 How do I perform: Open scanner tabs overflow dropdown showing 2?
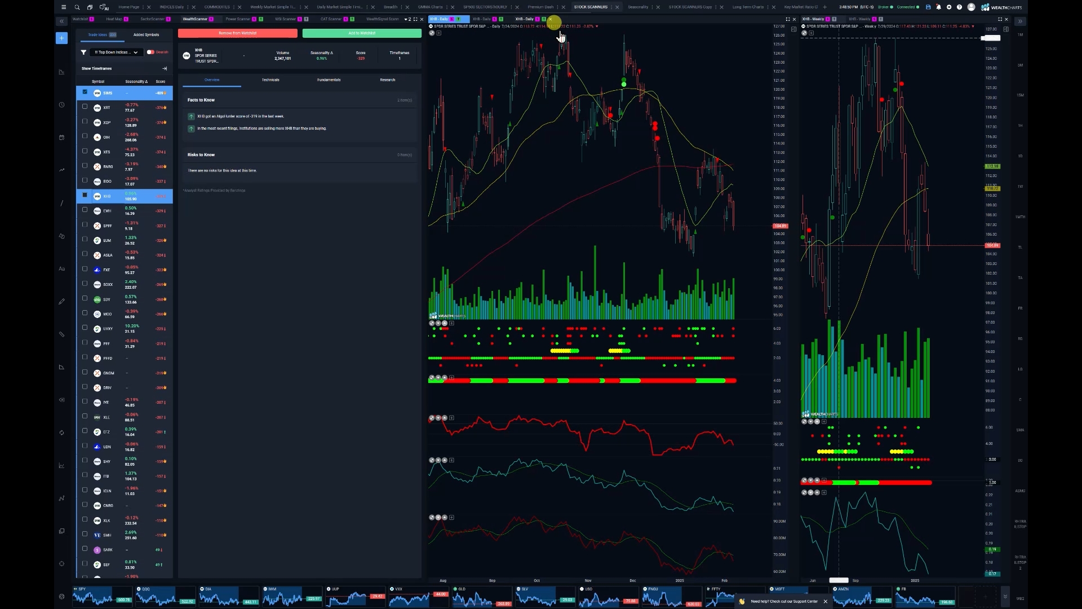point(408,19)
